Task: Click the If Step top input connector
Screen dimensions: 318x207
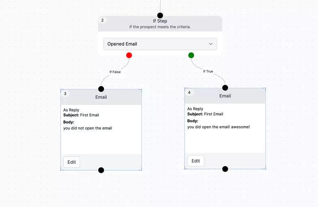Action: 160,15
